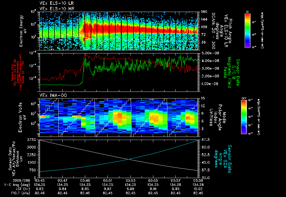
Task: Click the "Electron Energy eV" axis label
Action: click(23, 31)
